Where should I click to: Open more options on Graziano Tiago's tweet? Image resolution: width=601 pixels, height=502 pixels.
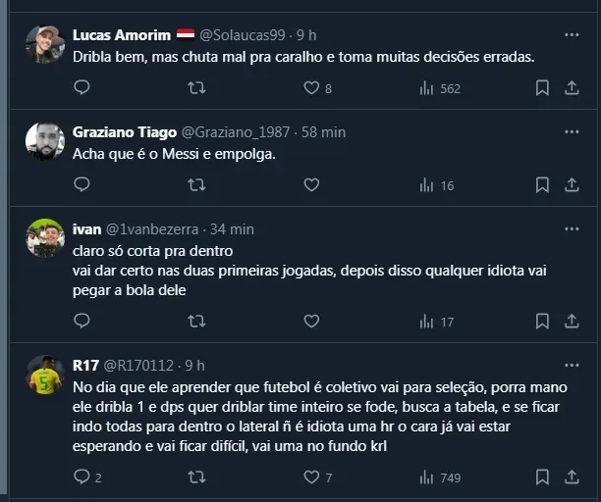click(x=572, y=131)
